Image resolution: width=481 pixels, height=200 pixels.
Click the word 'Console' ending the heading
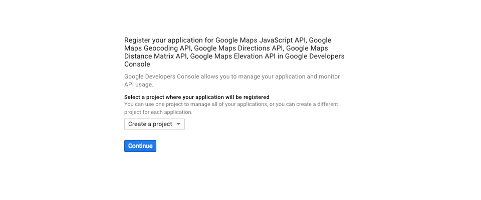click(x=137, y=64)
